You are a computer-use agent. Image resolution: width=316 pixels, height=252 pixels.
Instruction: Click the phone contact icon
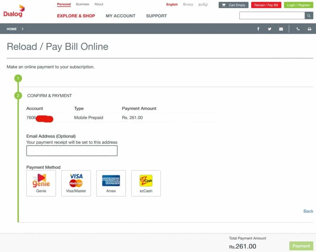pyautogui.click(x=298, y=29)
